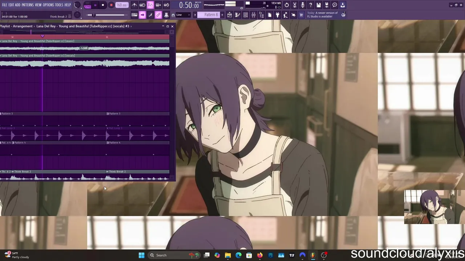Open the PATTERNS menu
The image size is (465, 261).
(x=28, y=5)
